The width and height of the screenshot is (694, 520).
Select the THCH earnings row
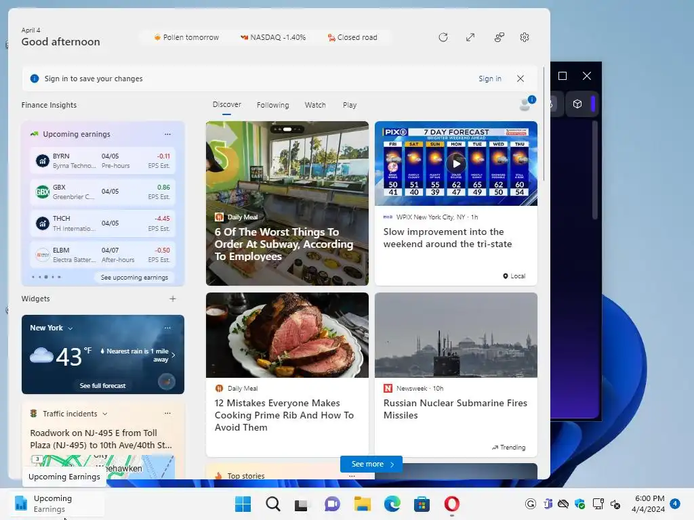click(103, 223)
